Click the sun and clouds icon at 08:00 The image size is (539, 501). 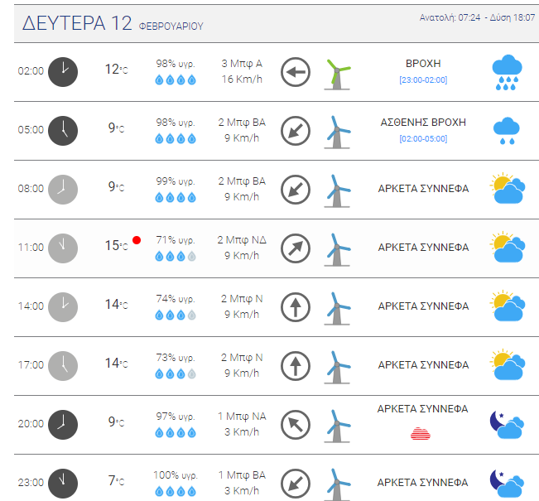(x=507, y=189)
